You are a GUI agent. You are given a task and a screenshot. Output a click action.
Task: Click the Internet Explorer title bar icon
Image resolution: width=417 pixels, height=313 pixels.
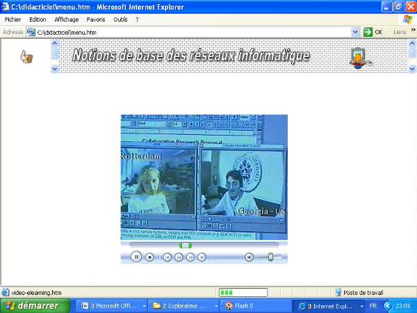click(x=6, y=7)
